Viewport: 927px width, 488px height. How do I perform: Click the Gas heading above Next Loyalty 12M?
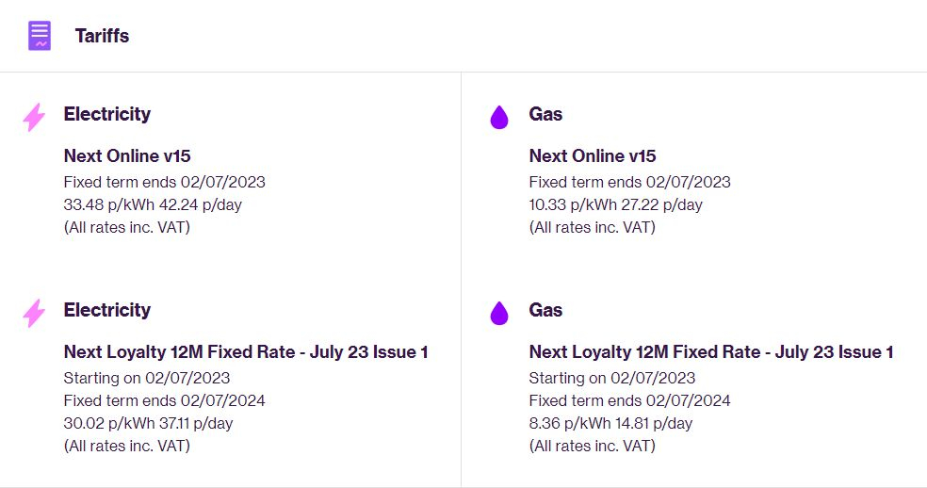coord(545,310)
